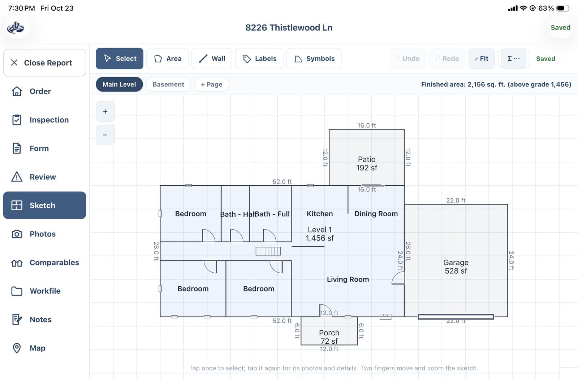Zoom out with the minus button
Viewport: 578px width, 379px height.
point(105,135)
